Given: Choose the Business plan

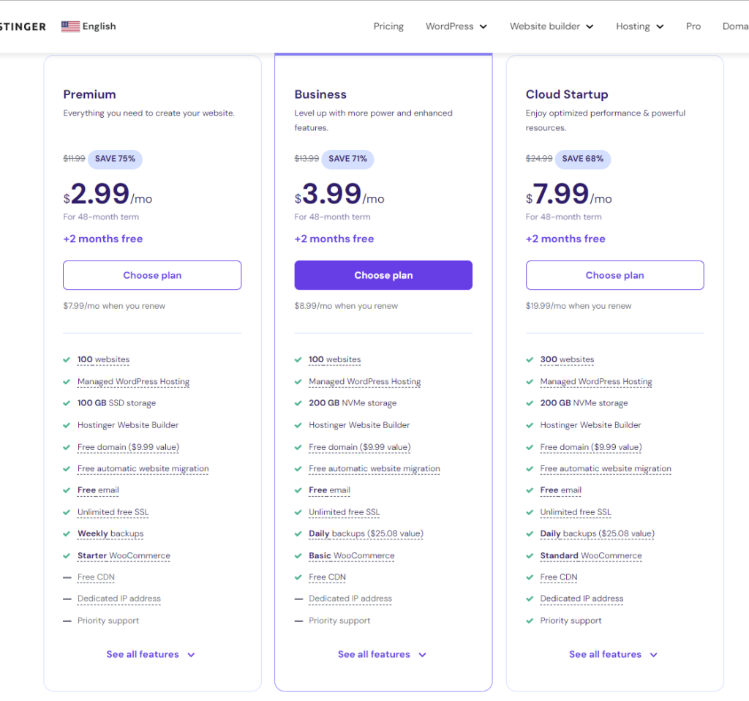Looking at the screenshot, I should click(383, 275).
